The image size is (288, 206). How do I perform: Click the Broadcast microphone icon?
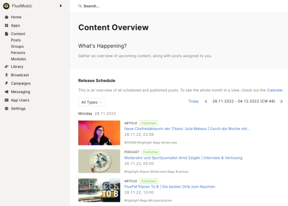click(6, 75)
